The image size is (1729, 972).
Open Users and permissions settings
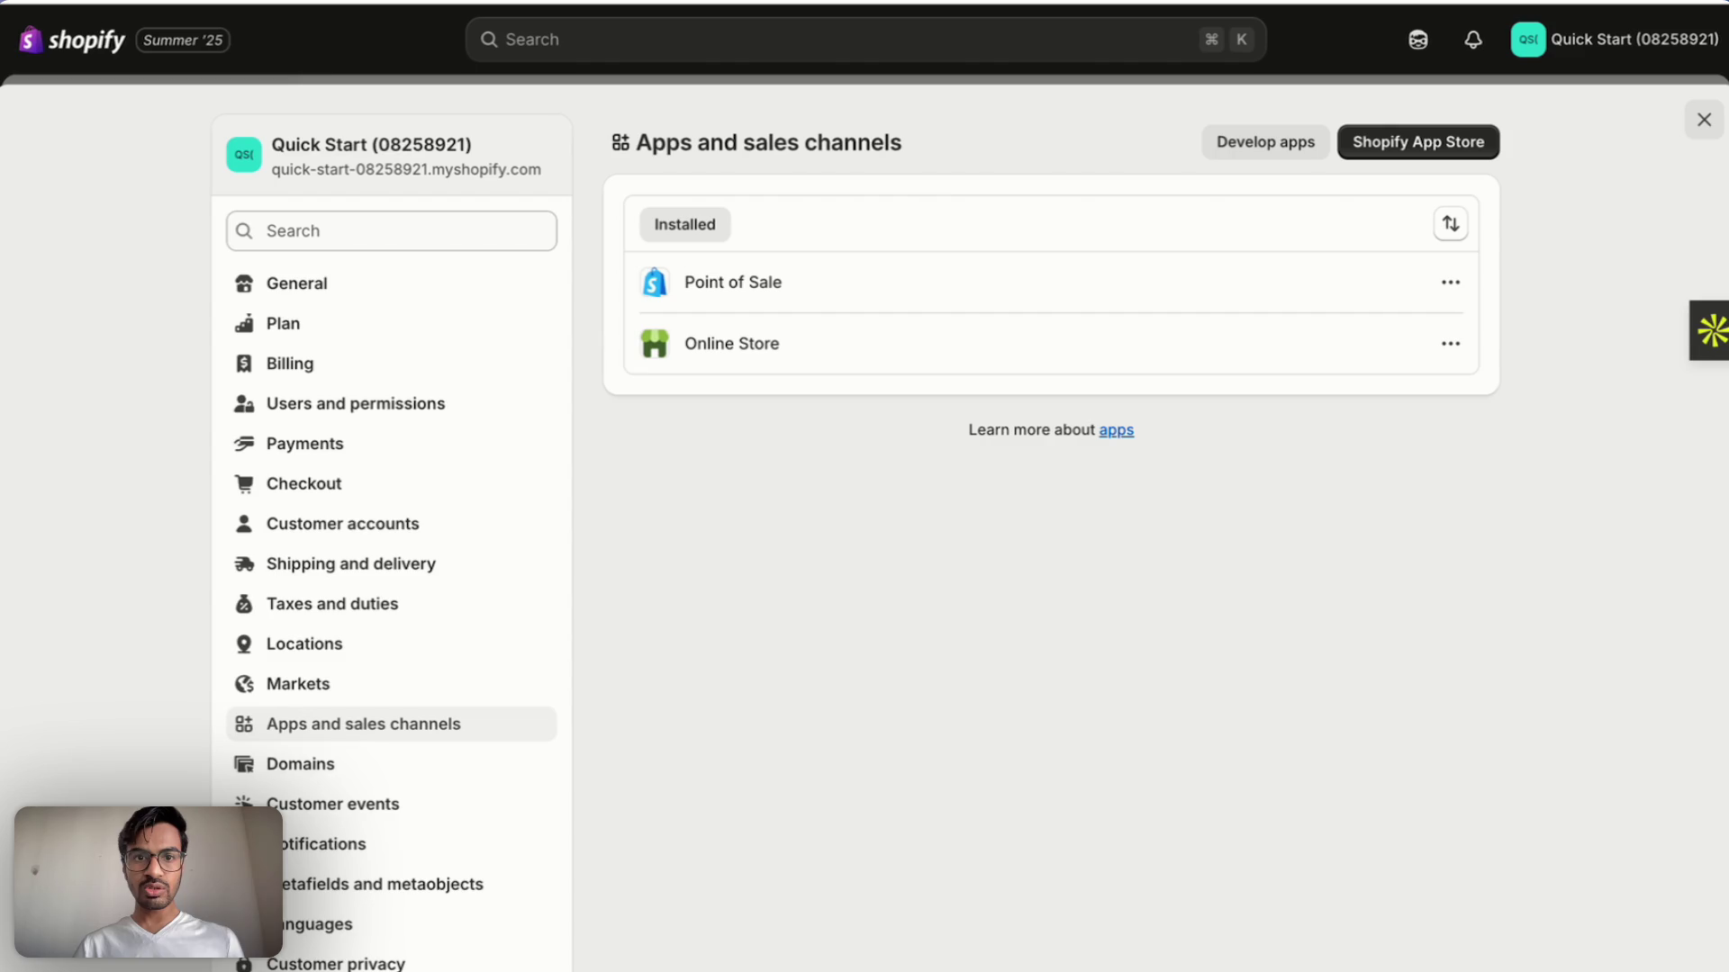355,404
